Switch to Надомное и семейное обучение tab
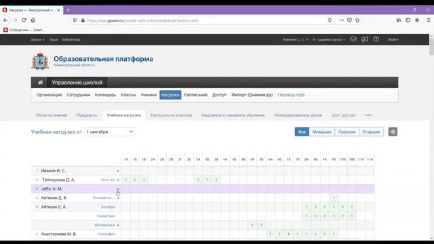Viewport: 434px width, 244px height. pos(233,115)
